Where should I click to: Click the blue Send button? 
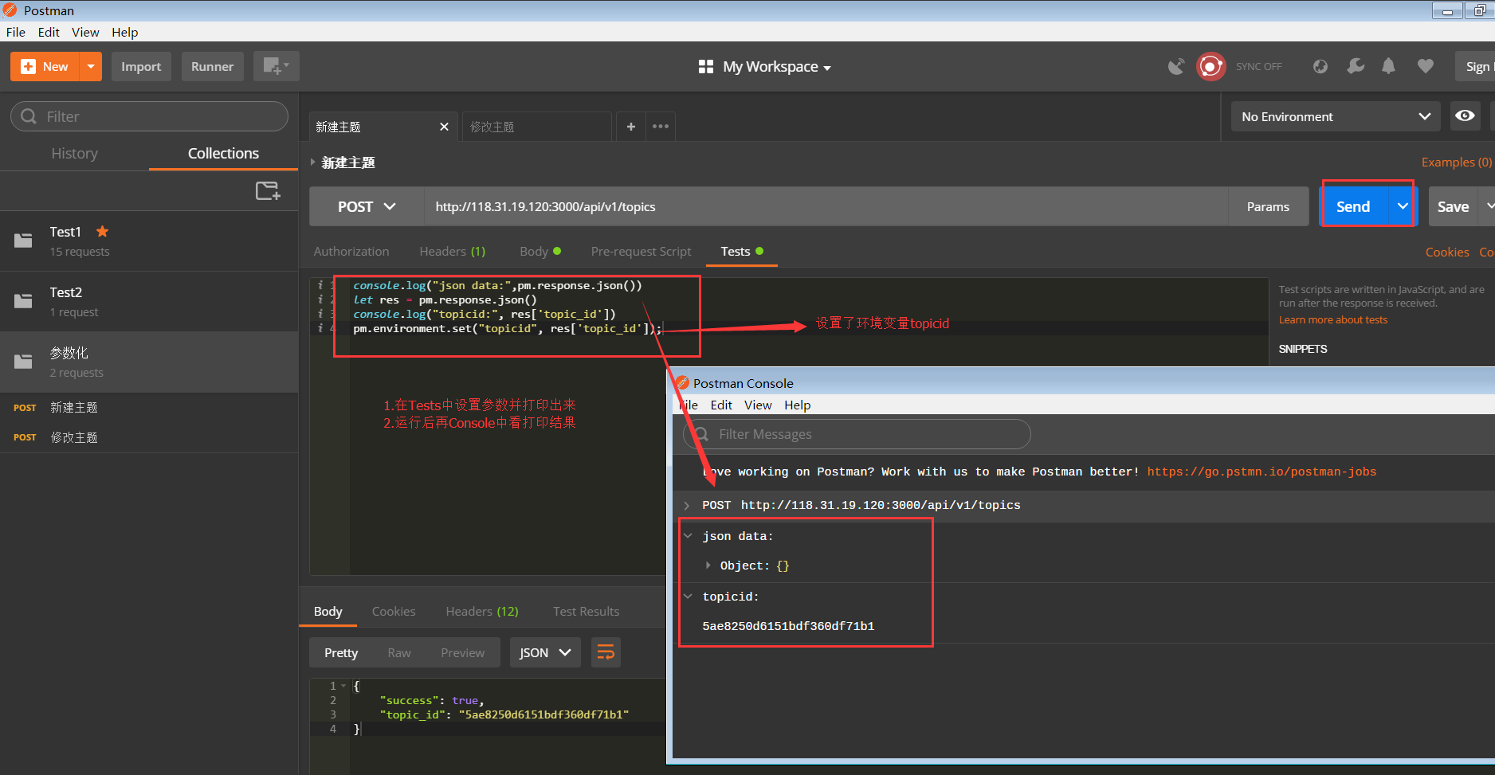1354,206
